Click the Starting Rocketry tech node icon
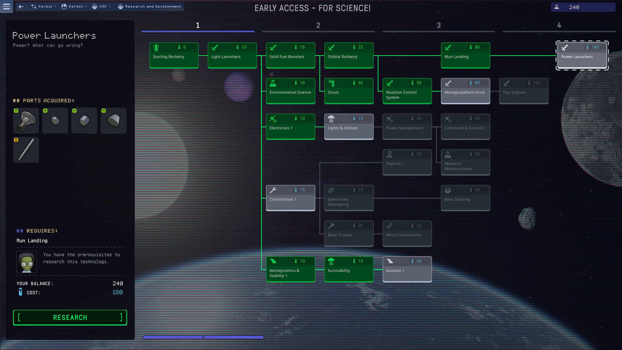The width and height of the screenshot is (622, 350). point(156,47)
